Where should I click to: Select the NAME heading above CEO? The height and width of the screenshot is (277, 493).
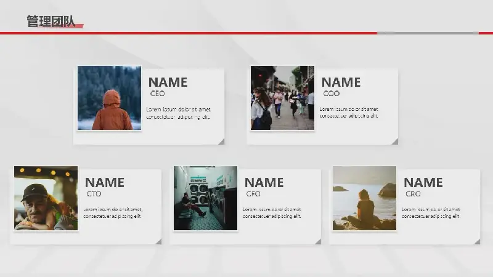[168, 82]
